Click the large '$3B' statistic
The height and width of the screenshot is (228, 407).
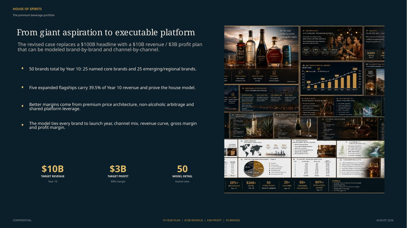click(x=118, y=169)
